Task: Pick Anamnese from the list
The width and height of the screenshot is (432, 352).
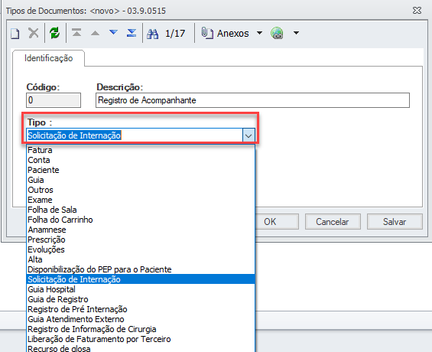Action: click(141, 230)
